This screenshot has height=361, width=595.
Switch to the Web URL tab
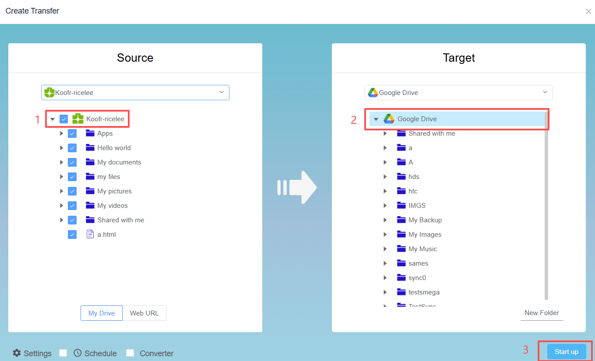point(144,313)
